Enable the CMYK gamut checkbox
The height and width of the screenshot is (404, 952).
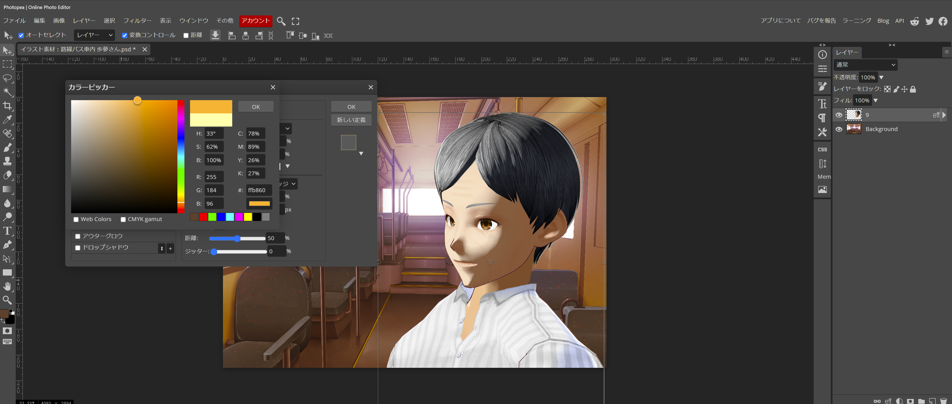point(123,219)
